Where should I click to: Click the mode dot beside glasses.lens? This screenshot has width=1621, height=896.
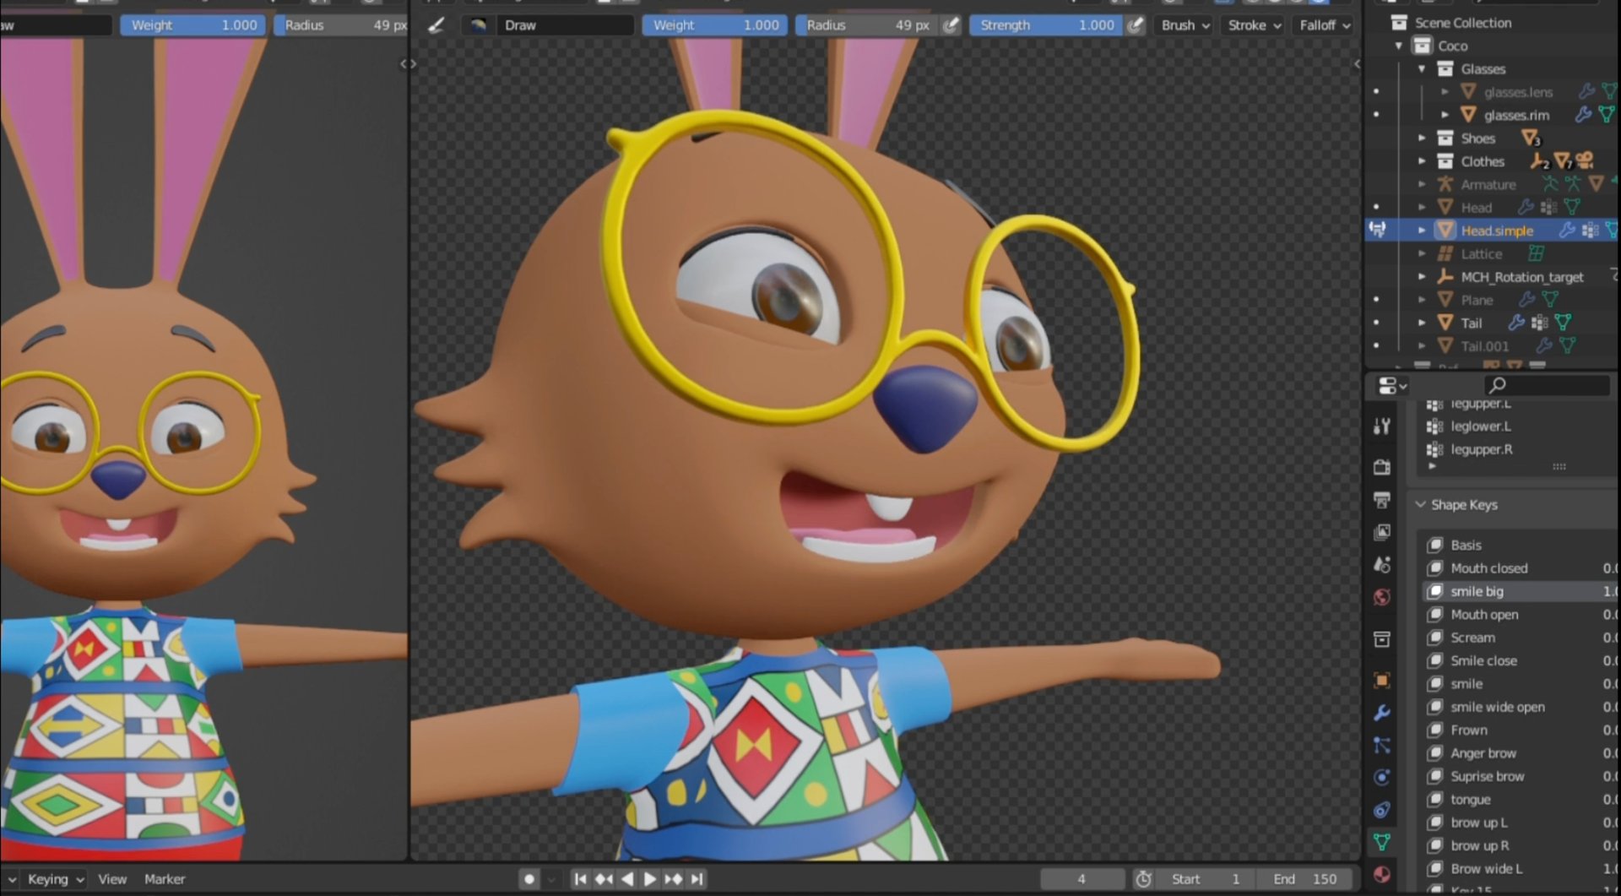[1377, 91]
